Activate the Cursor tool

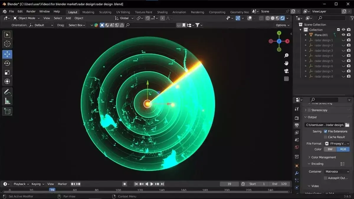tap(7, 44)
